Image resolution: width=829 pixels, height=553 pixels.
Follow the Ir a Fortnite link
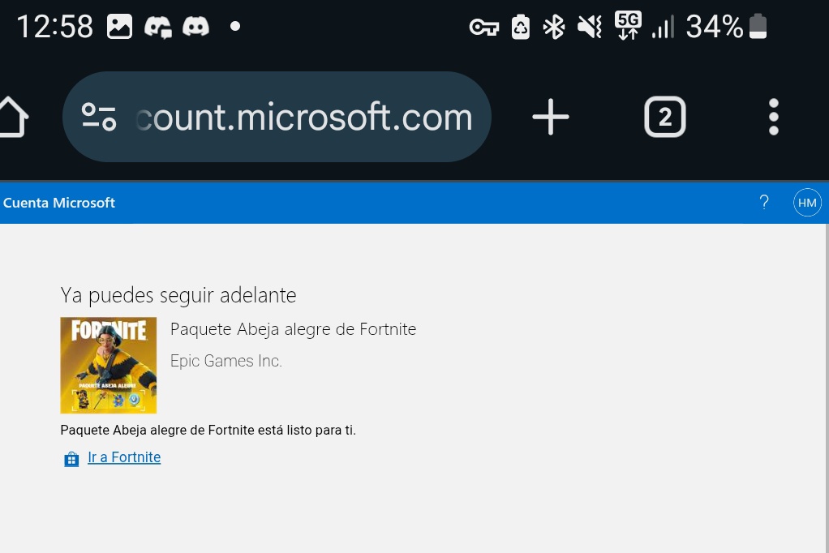(x=123, y=457)
